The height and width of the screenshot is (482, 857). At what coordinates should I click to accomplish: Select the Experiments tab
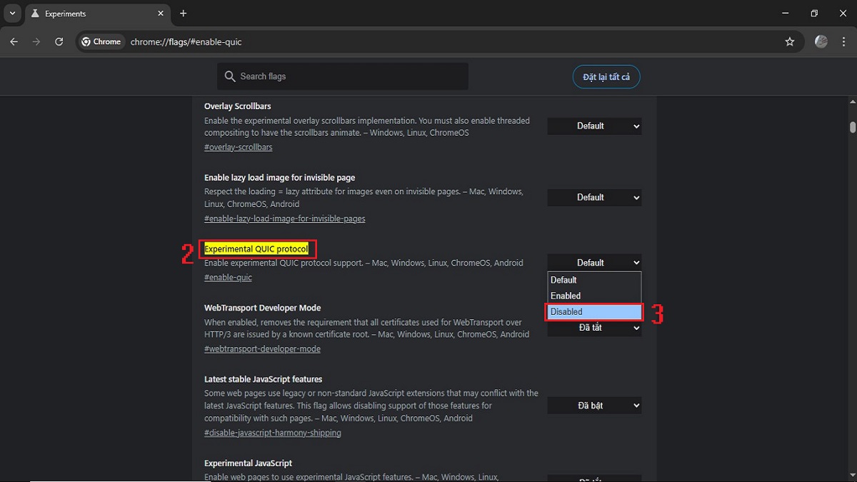pos(97,14)
